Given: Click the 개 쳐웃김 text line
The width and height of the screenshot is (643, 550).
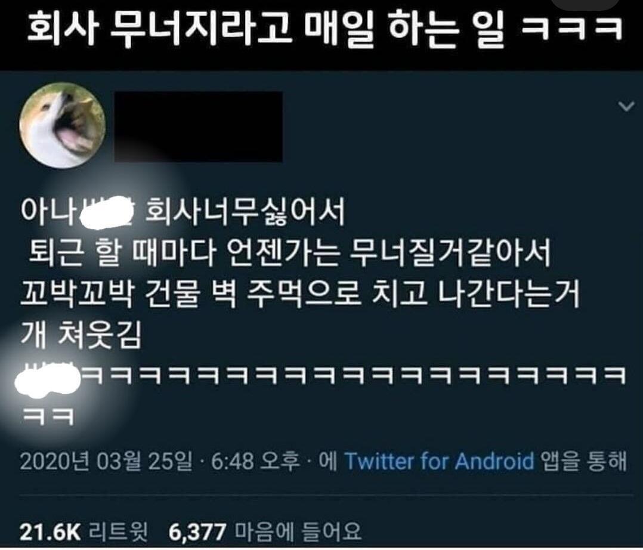Looking at the screenshot, I should 81,334.
